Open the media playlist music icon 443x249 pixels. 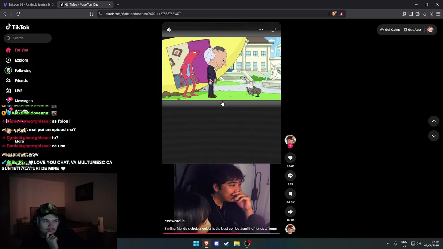[404, 14]
